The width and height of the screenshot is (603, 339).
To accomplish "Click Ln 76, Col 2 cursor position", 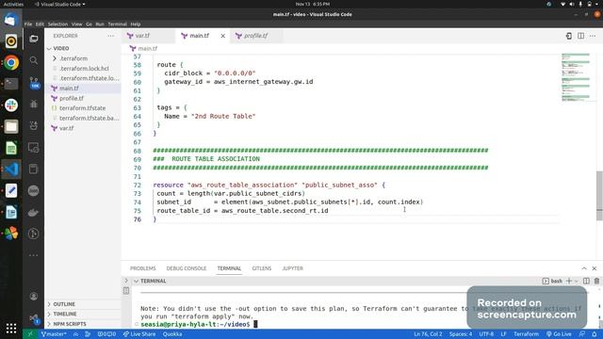I will 428,334.
